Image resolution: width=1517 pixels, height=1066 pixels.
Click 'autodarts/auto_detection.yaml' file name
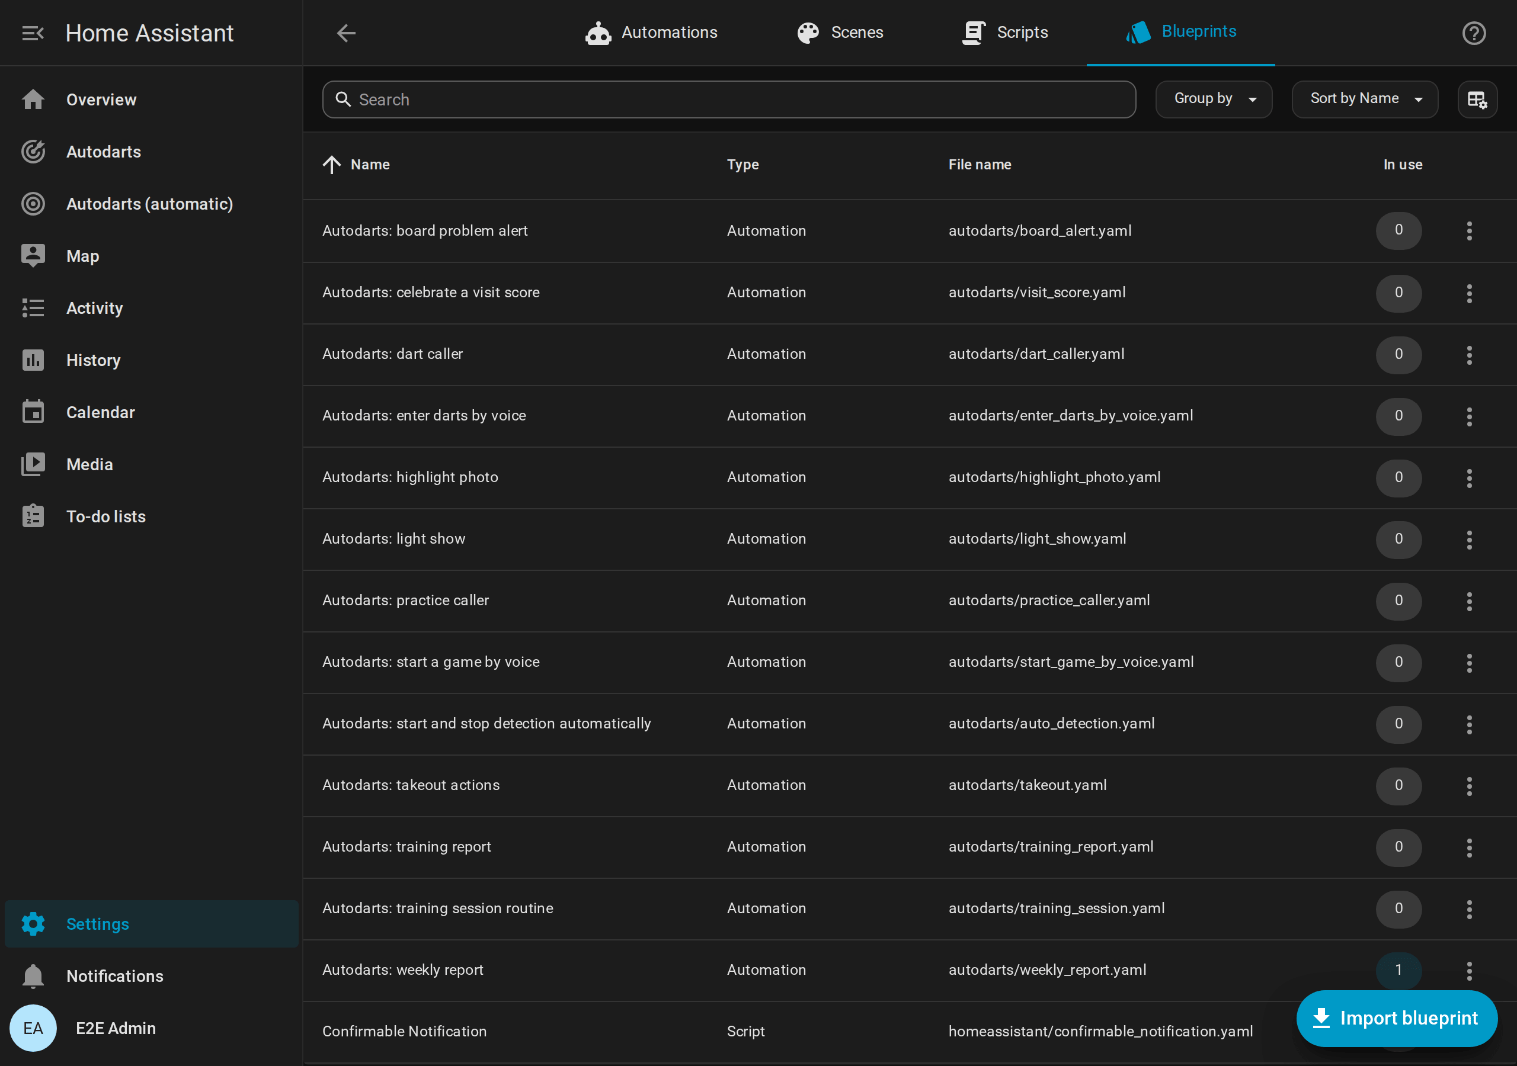pos(1051,724)
